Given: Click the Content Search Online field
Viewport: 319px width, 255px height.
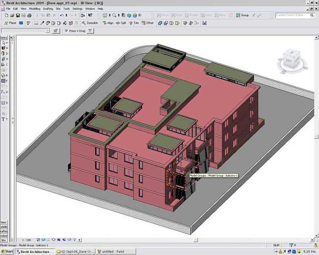Looking at the screenshot, I should click(x=290, y=15).
